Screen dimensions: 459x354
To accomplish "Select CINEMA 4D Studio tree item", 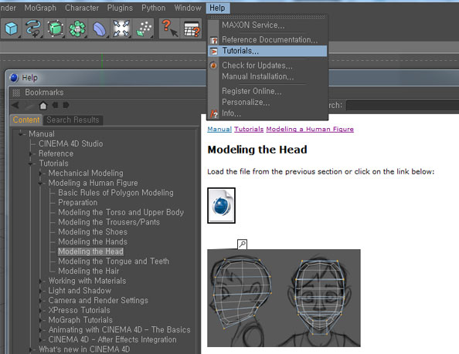I will click(71, 144).
